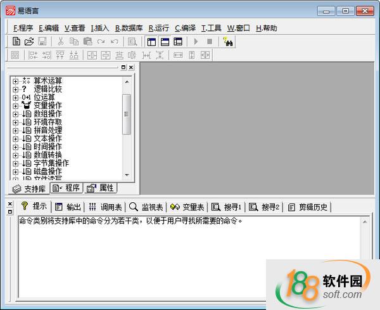
Task: Expand the 变量操作 tree node
Action: coord(15,105)
